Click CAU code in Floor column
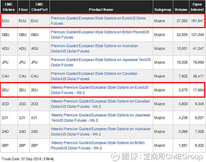 click(x=22, y=76)
